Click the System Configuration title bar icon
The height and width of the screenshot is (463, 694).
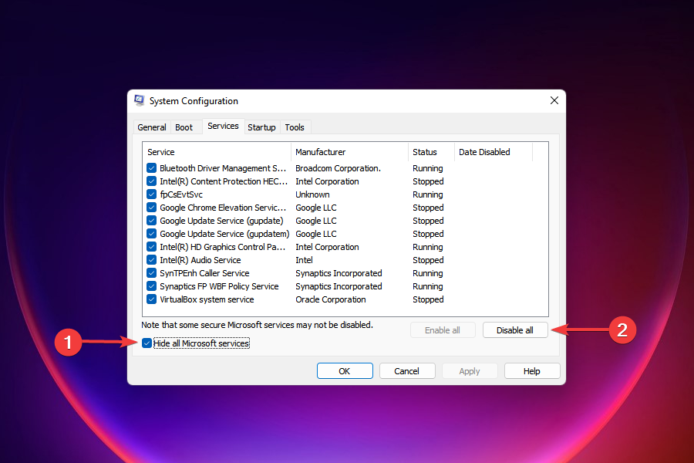click(x=140, y=100)
